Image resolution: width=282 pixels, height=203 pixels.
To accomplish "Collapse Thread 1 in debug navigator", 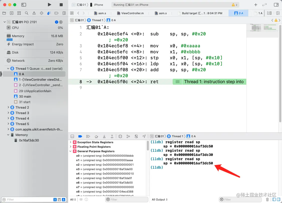I will [8, 68].
